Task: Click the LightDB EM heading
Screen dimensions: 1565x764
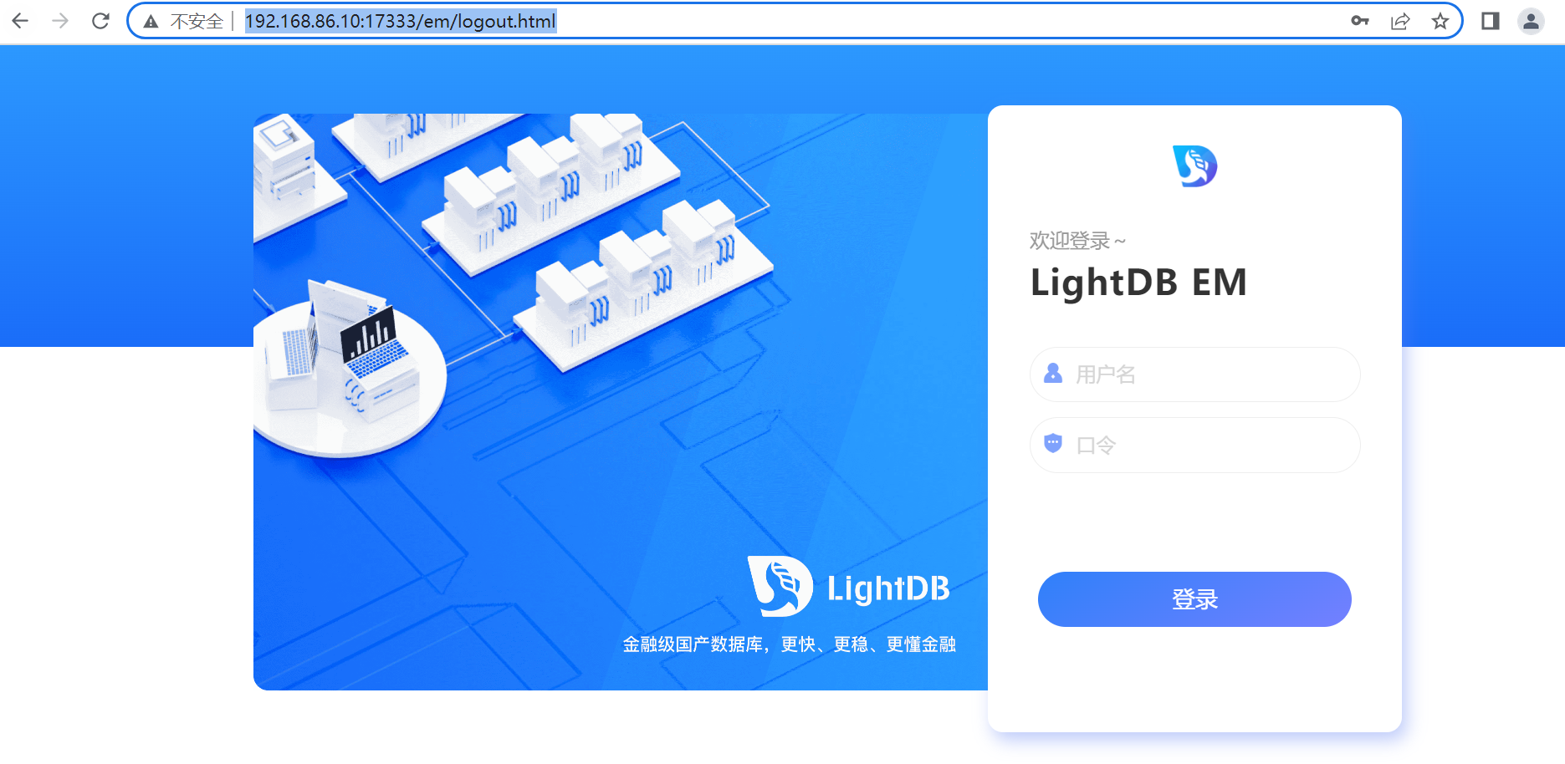Action: [x=1138, y=283]
